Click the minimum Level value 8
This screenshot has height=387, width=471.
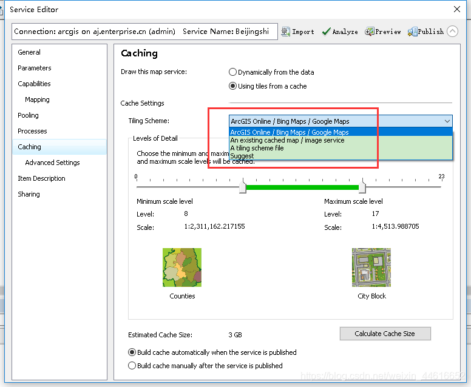186,214
